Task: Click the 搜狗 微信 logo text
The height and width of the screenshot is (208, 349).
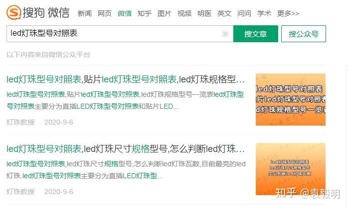Action: [x=46, y=12]
